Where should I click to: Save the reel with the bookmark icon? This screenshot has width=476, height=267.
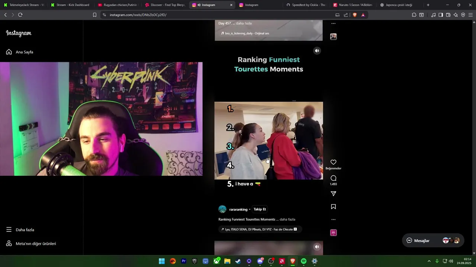[x=333, y=207]
